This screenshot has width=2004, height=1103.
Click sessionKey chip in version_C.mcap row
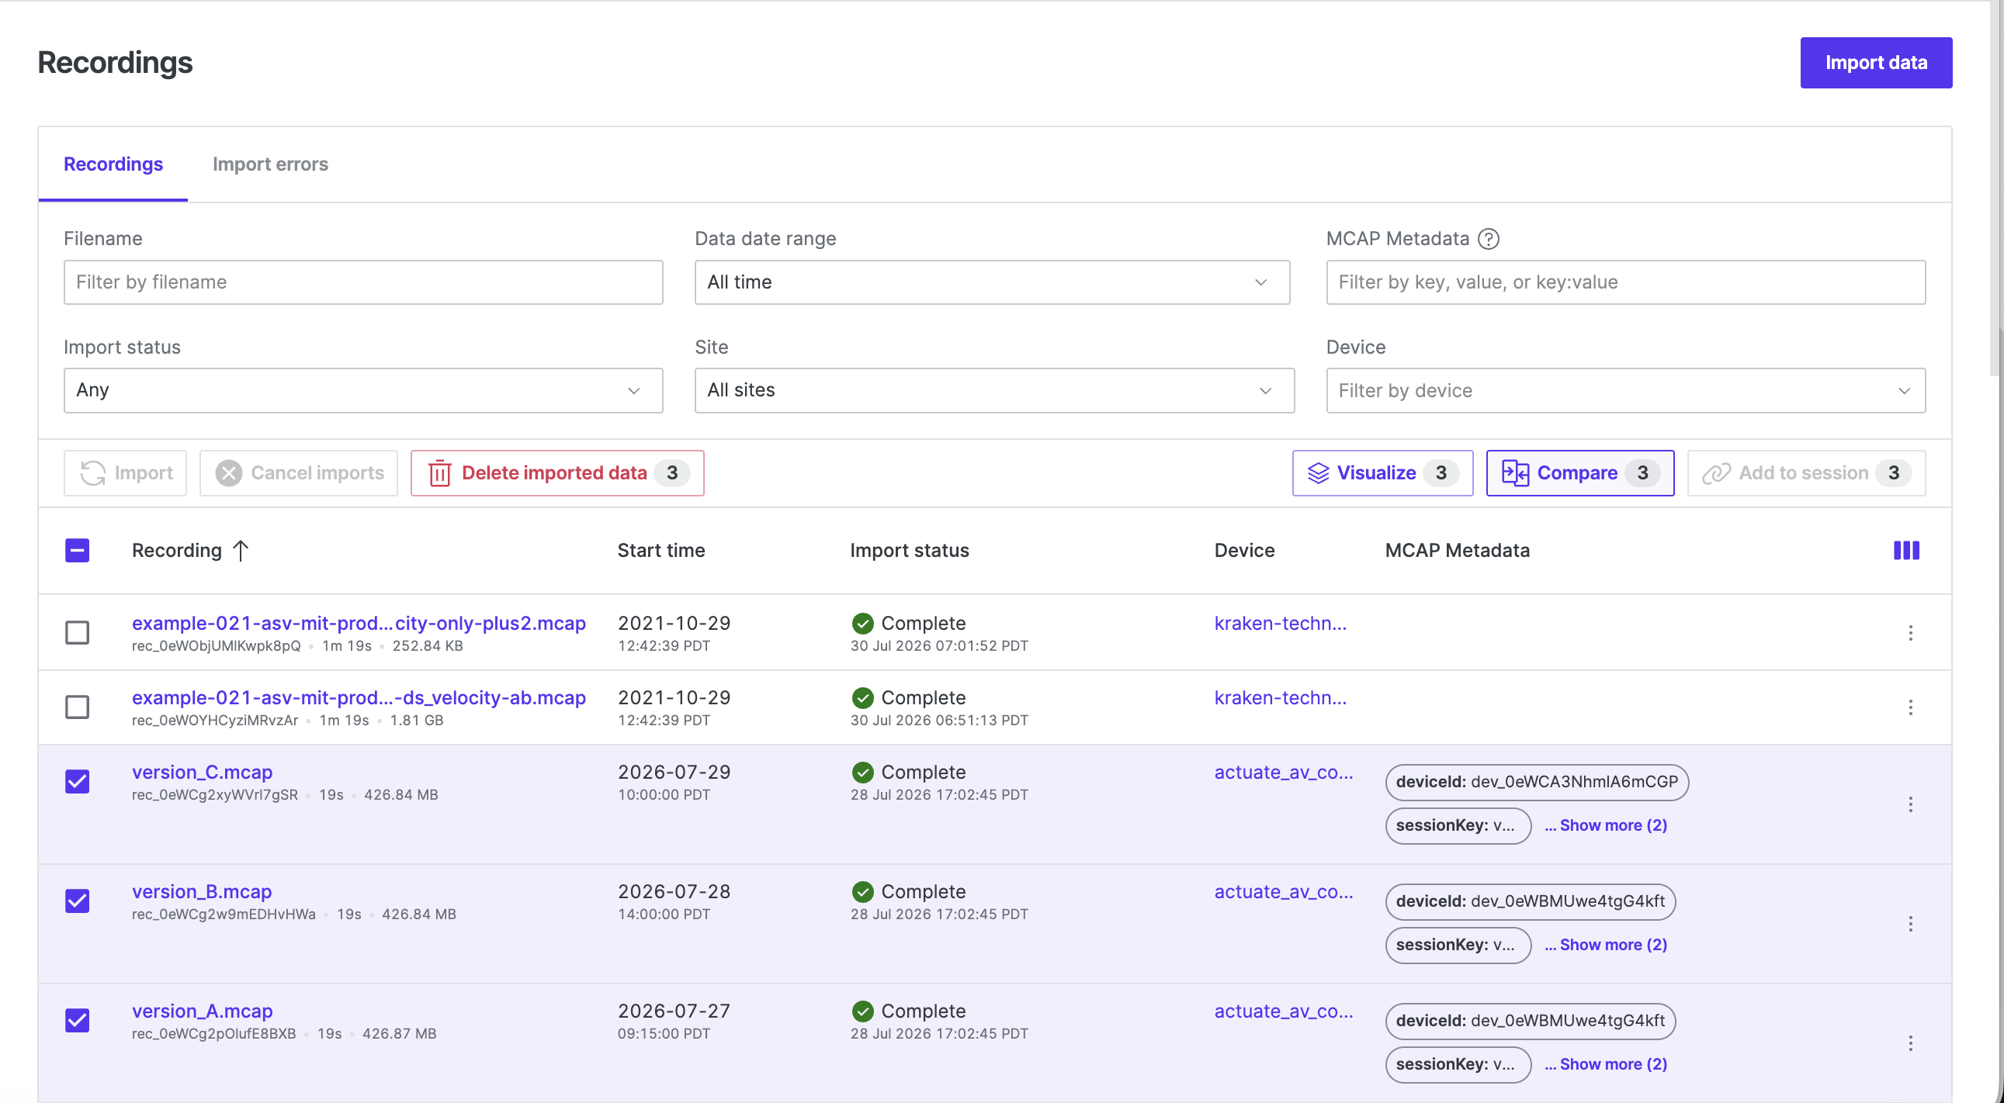(x=1458, y=825)
